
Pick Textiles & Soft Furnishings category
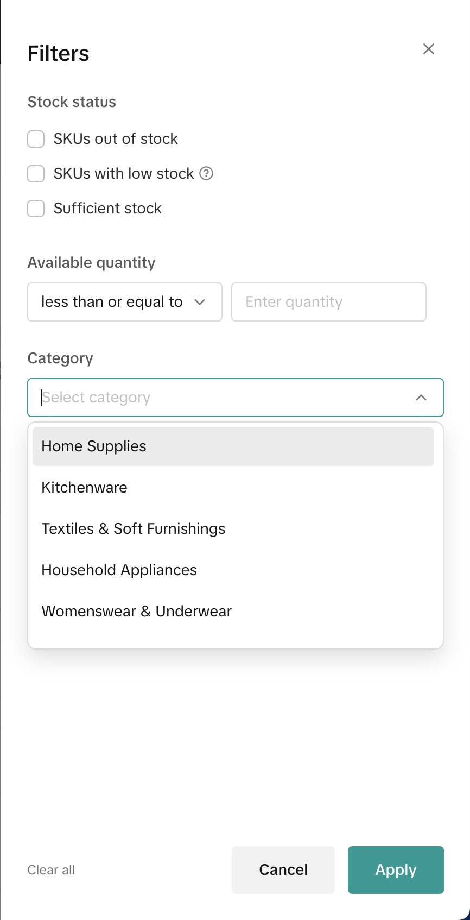(134, 529)
